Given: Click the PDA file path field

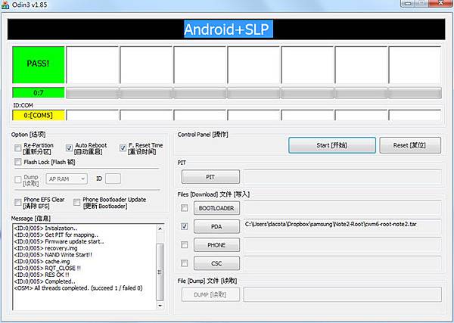Looking at the screenshot, I should (343, 226).
